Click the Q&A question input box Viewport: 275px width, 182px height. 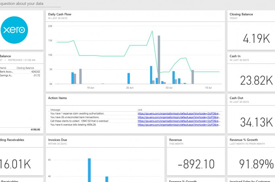tap(30, 4)
